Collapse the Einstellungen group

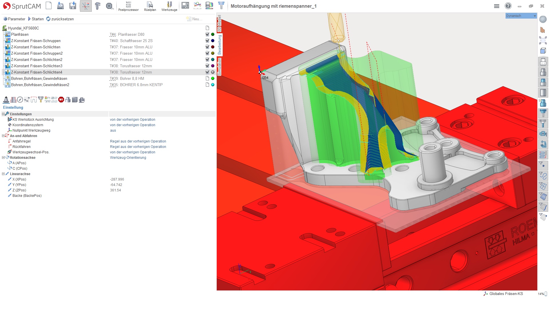click(3, 114)
